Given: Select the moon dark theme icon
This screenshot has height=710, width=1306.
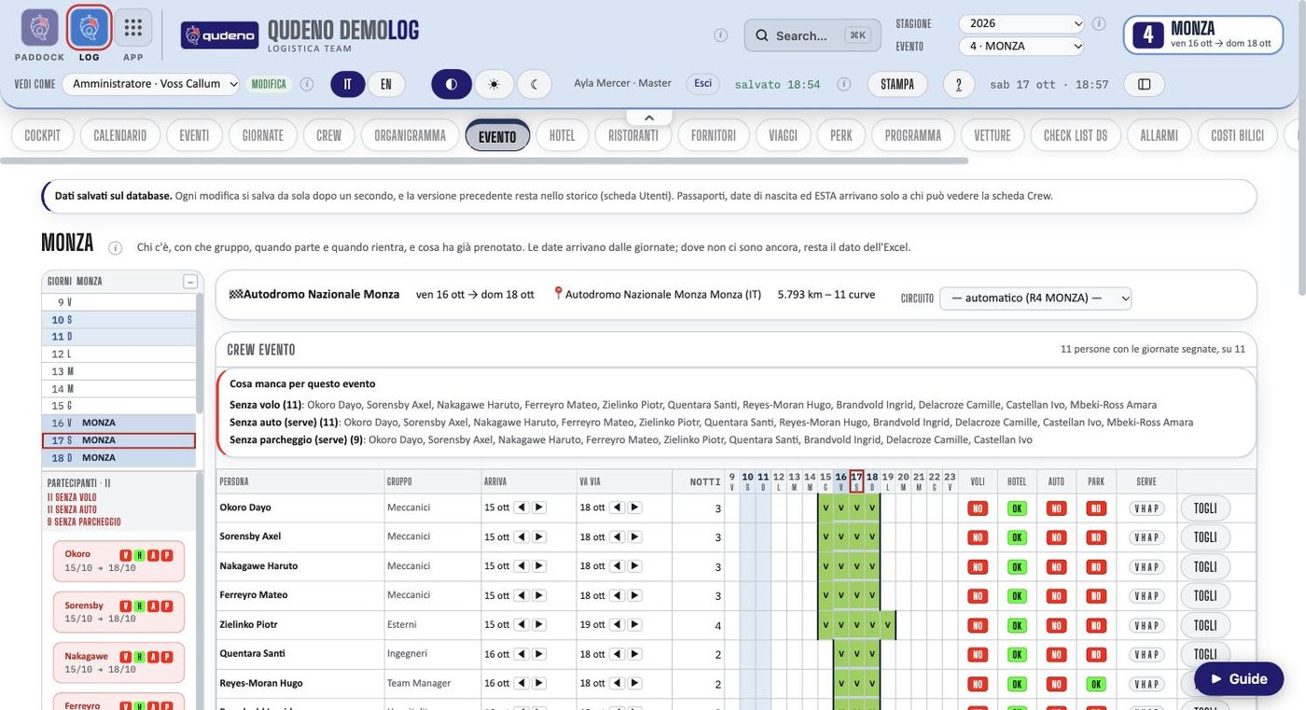Looking at the screenshot, I should click(x=535, y=84).
